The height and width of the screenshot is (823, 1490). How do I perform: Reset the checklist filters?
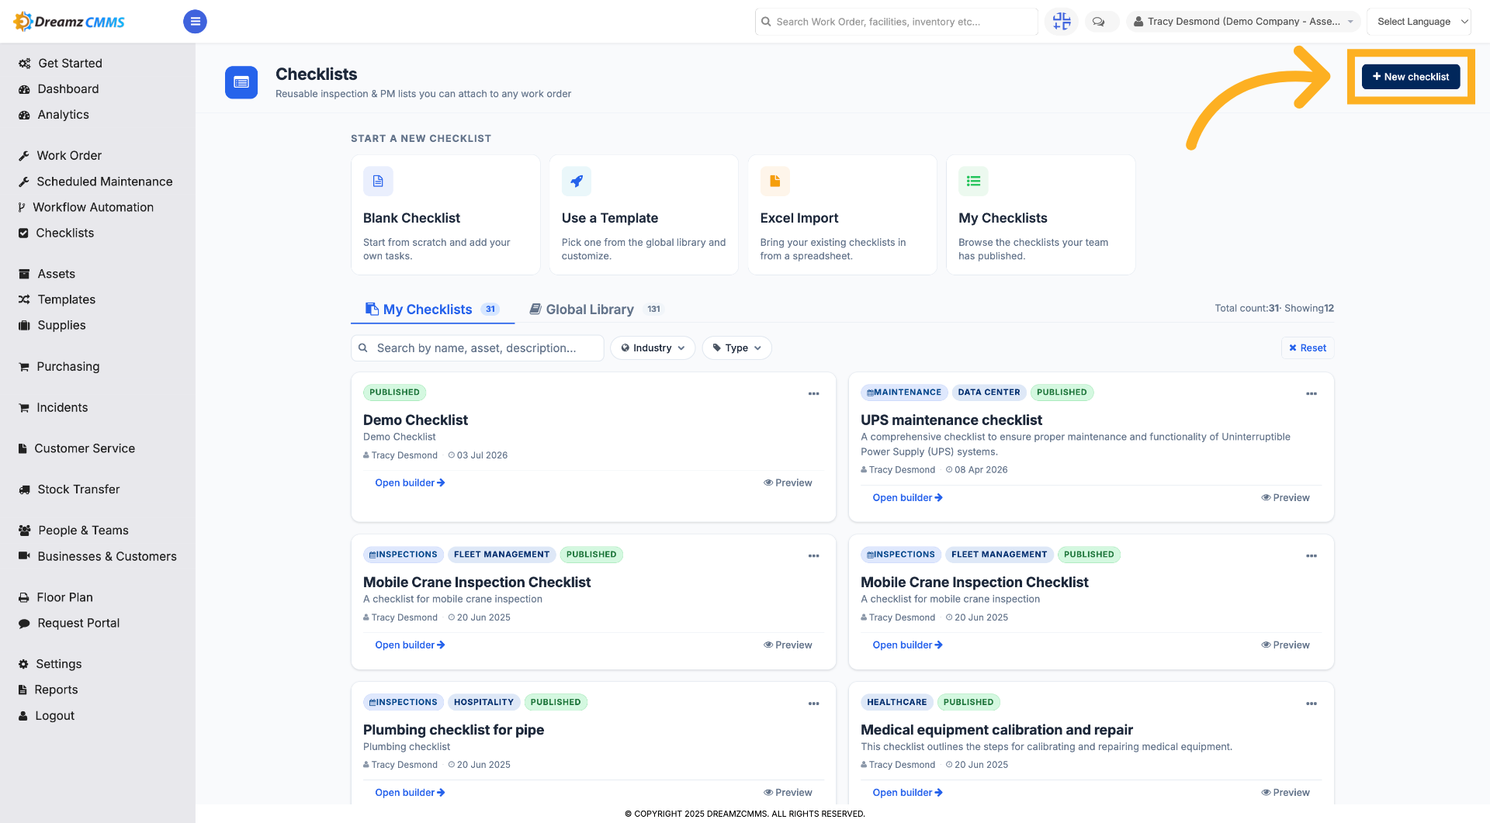point(1308,348)
